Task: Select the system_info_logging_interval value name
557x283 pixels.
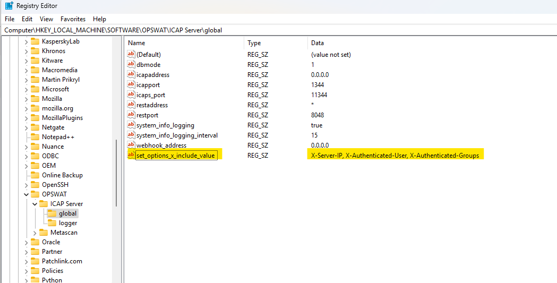Action: pos(177,135)
